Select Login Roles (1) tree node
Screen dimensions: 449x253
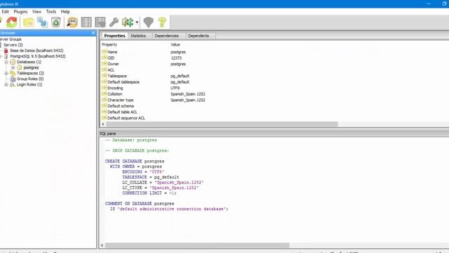pyautogui.click(x=29, y=84)
